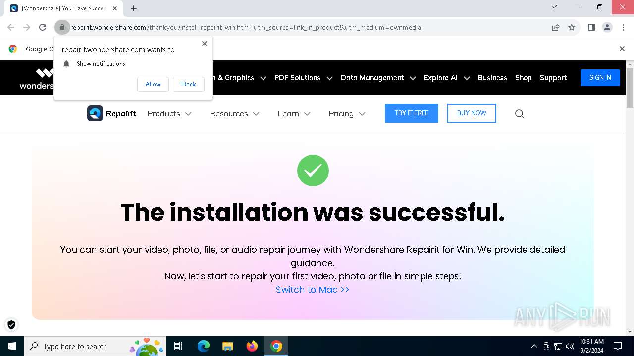Viewport: 634px width, 356px height.
Task: Expand Repairit Resources menu
Action: click(234, 114)
